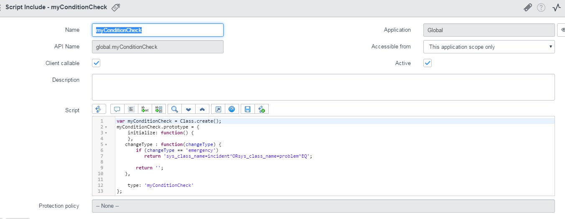Viewport: 565px width, 219px height.
Task: Uncheck the Client callable checkbox
Action: pyautogui.click(x=96, y=63)
